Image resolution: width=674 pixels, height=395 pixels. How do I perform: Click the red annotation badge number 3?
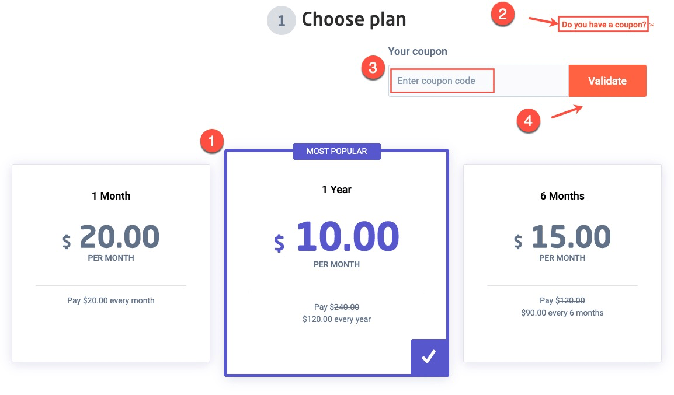[373, 68]
